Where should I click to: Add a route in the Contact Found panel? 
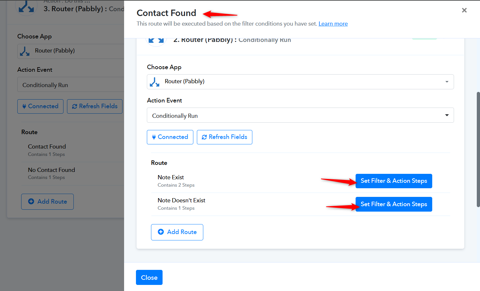pos(177,232)
